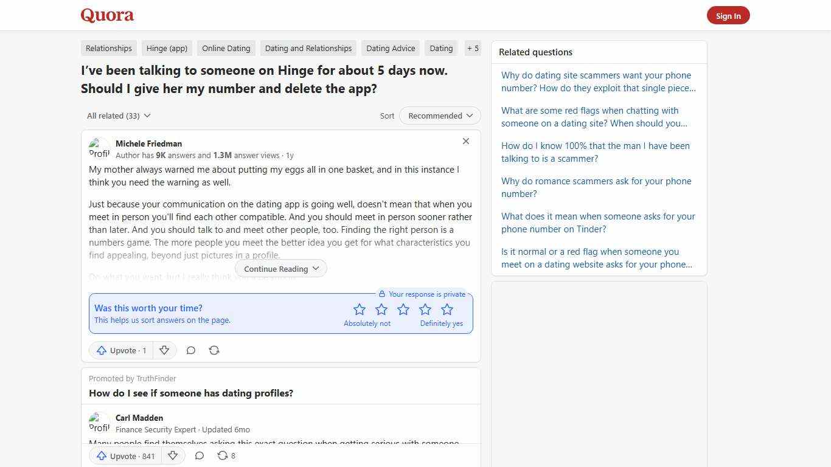Rate the answer 'Definitely yes' with last star
The height and width of the screenshot is (467, 831).
pyautogui.click(x=447, y=309)
